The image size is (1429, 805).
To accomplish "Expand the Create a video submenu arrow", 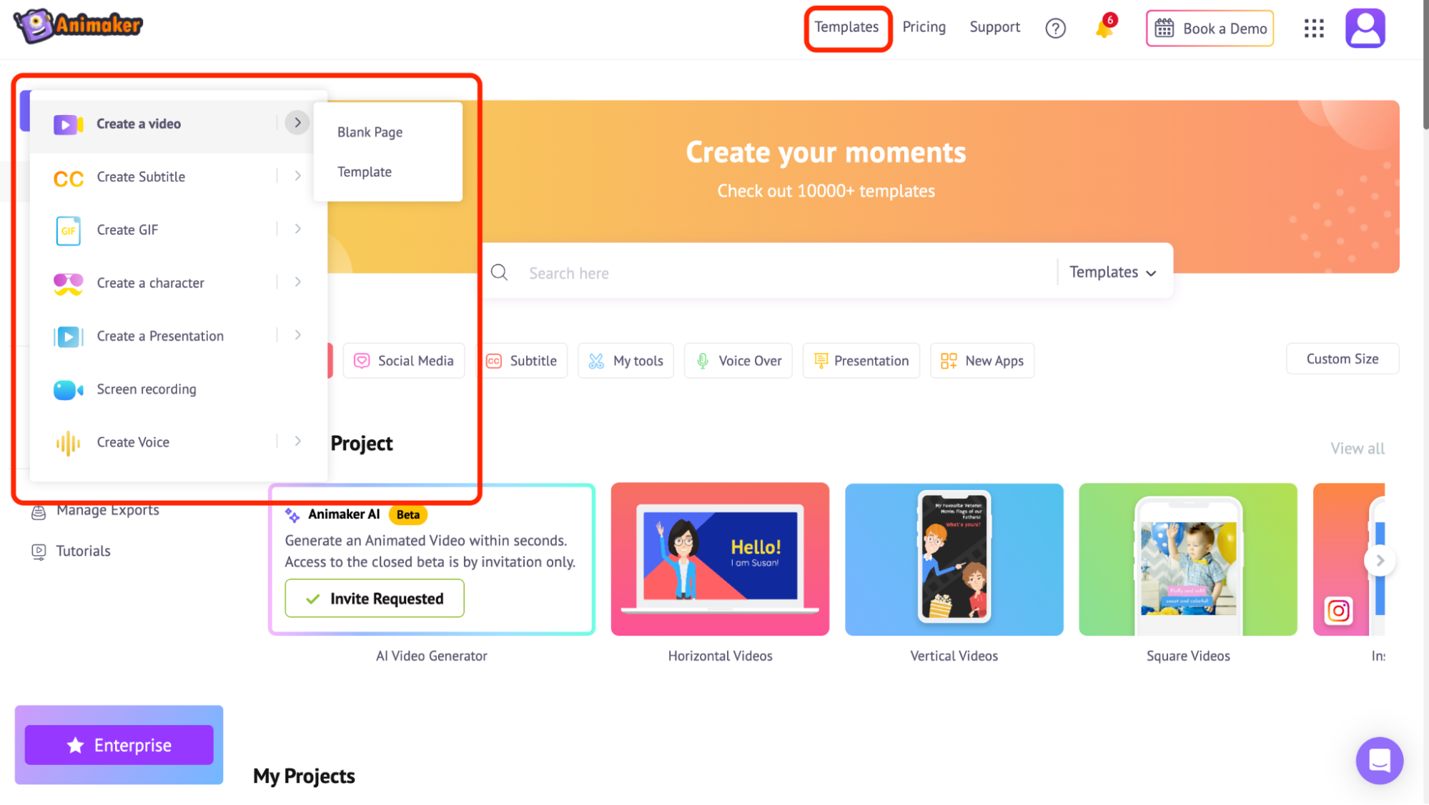I will point(297,123).
